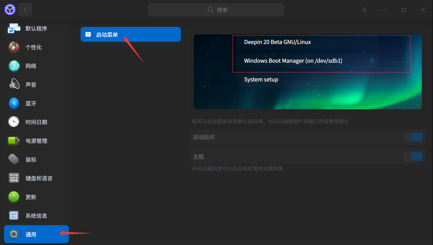Open the hamburger menu near window controls

(x=365, y=10)
